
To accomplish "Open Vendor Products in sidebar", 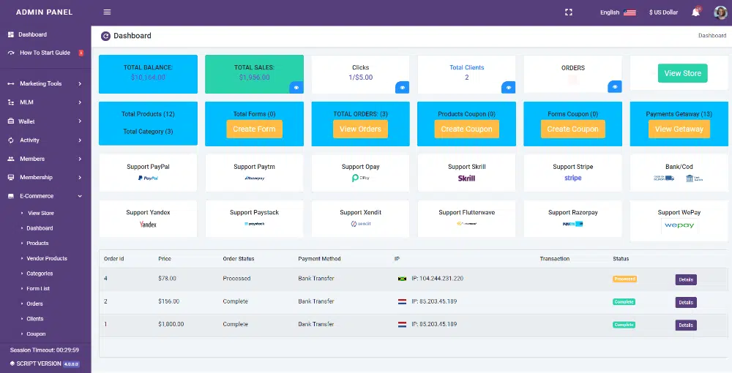I will click(x=47, y=258).
